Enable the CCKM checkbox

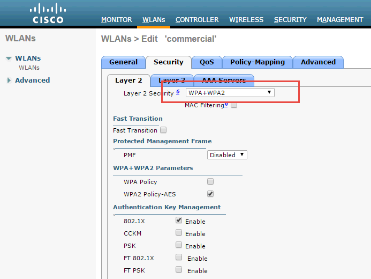[x=179, y=232]
